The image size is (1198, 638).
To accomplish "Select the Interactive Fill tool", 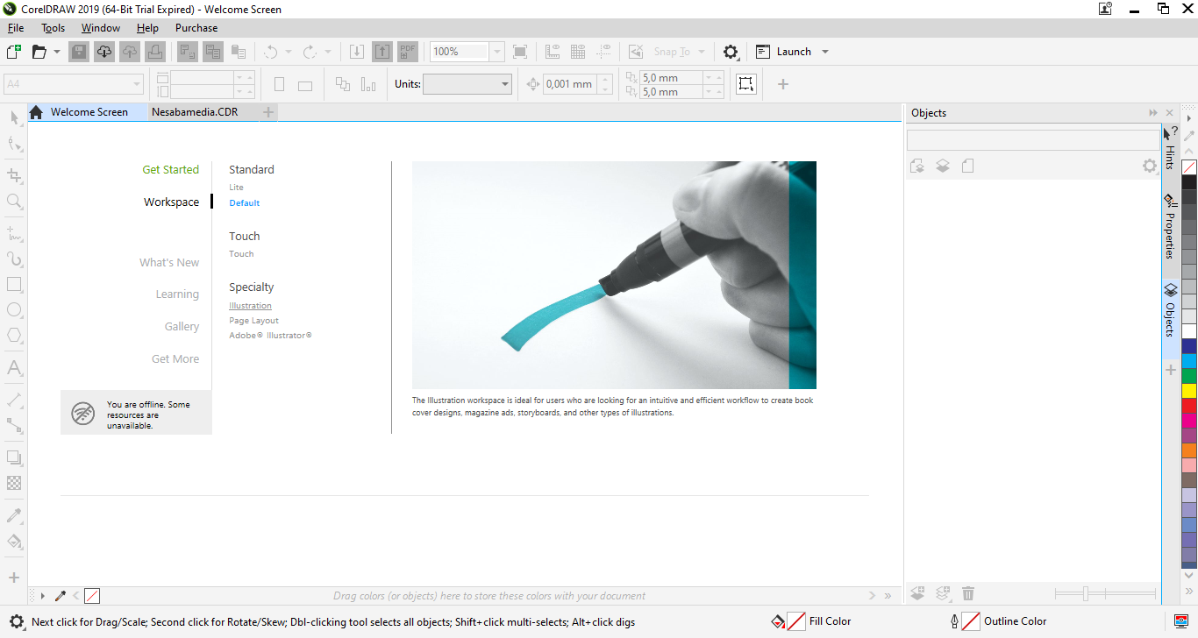I will tap(14, 541).
